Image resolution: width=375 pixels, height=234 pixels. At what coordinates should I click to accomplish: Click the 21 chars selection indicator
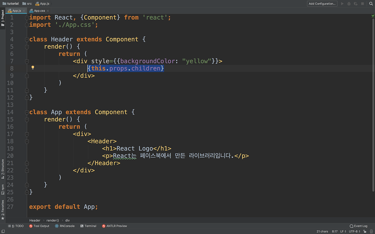pos(322,231)
